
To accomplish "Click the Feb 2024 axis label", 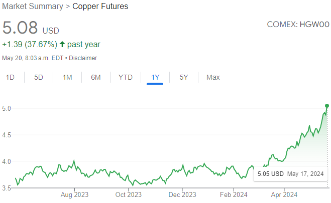I will tap(235, 194).
